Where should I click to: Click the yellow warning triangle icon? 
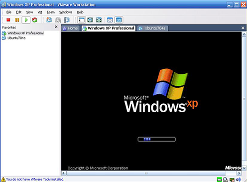(x=3, y=180)
